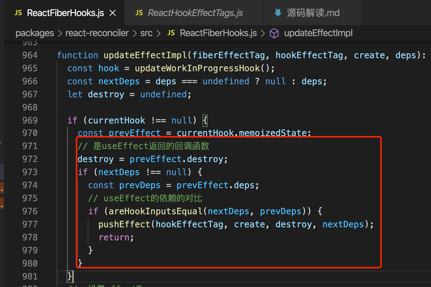This screenshot has height=287, width=431.
Task: Click 'currentHook' on line 969
Action: (117, 120)
